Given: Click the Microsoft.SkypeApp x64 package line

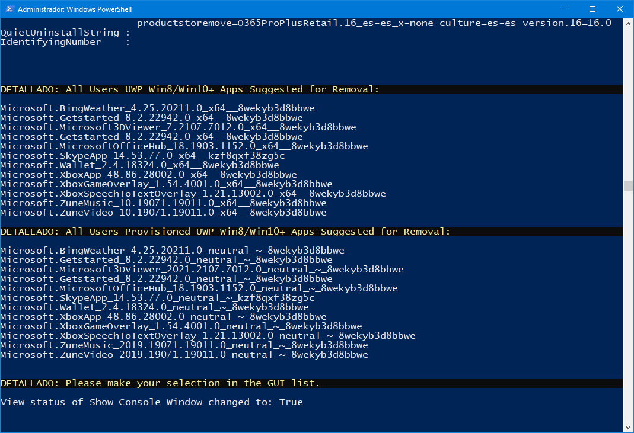Looking at the screenshot, I should (142, 156).
